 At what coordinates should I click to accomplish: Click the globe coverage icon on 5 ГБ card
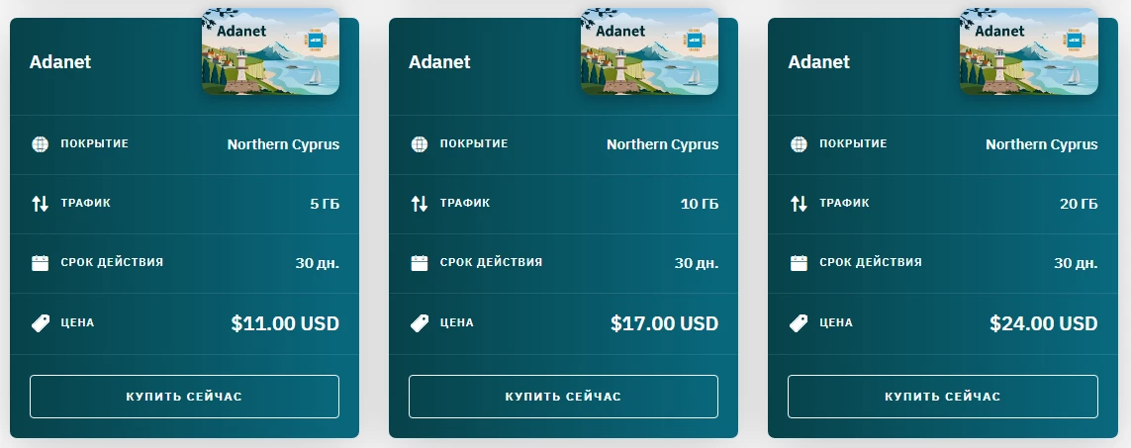pyautogui.click(x=40, y=143)
